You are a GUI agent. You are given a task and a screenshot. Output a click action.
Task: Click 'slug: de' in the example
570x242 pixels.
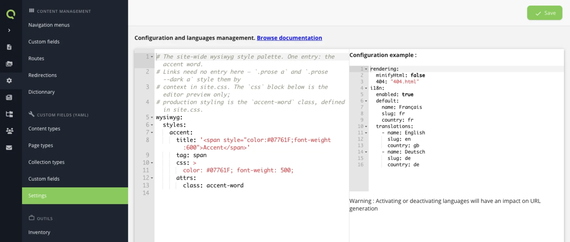[x=399, y=158]
